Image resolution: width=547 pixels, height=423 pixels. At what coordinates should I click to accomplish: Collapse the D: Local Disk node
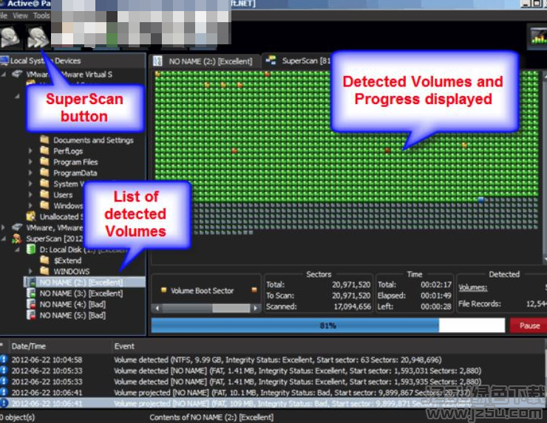(x=17, y=250)
